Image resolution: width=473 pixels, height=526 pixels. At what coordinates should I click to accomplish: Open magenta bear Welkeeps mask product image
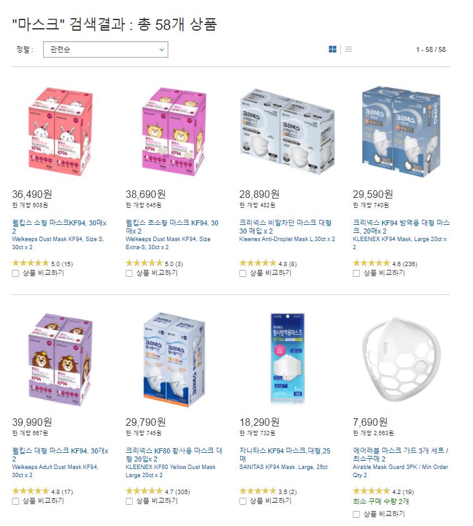[174, 131]
